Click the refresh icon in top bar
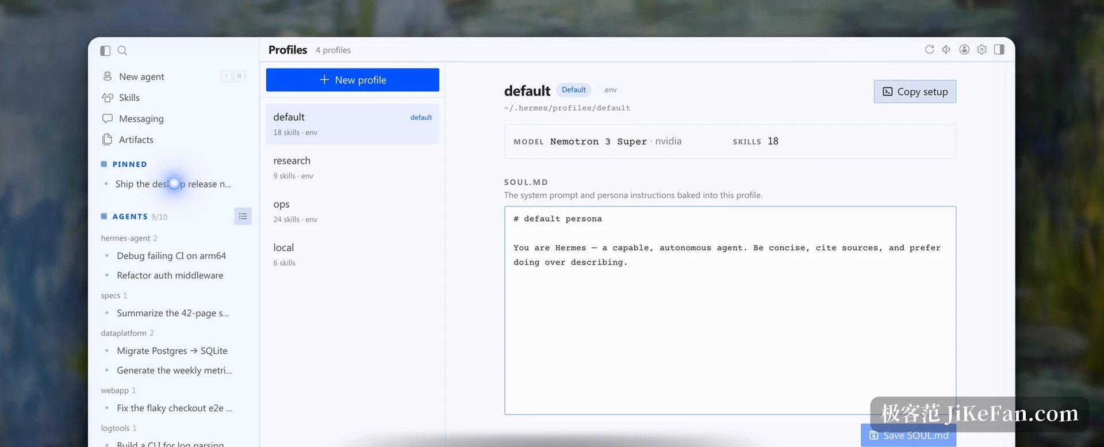Screen dimensions: 1104x447 pos(929,49)
